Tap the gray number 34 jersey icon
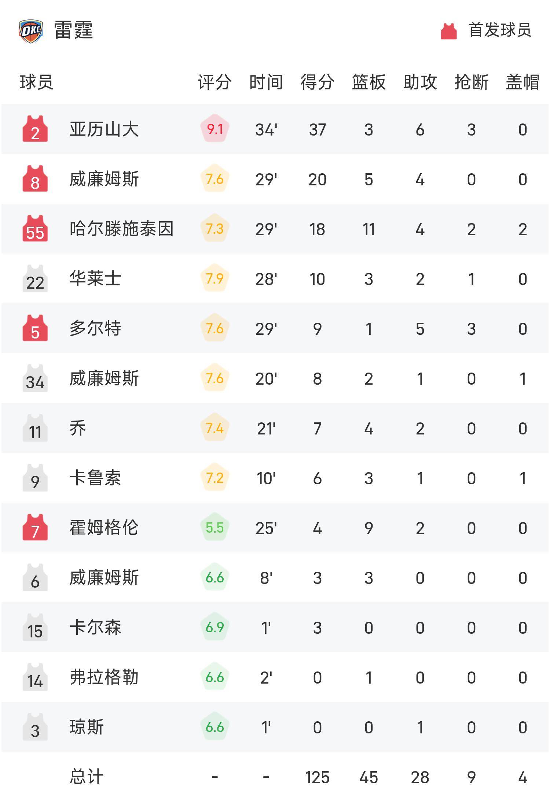Viewport: 550px width, 803px height. click(x=35, y=378)
